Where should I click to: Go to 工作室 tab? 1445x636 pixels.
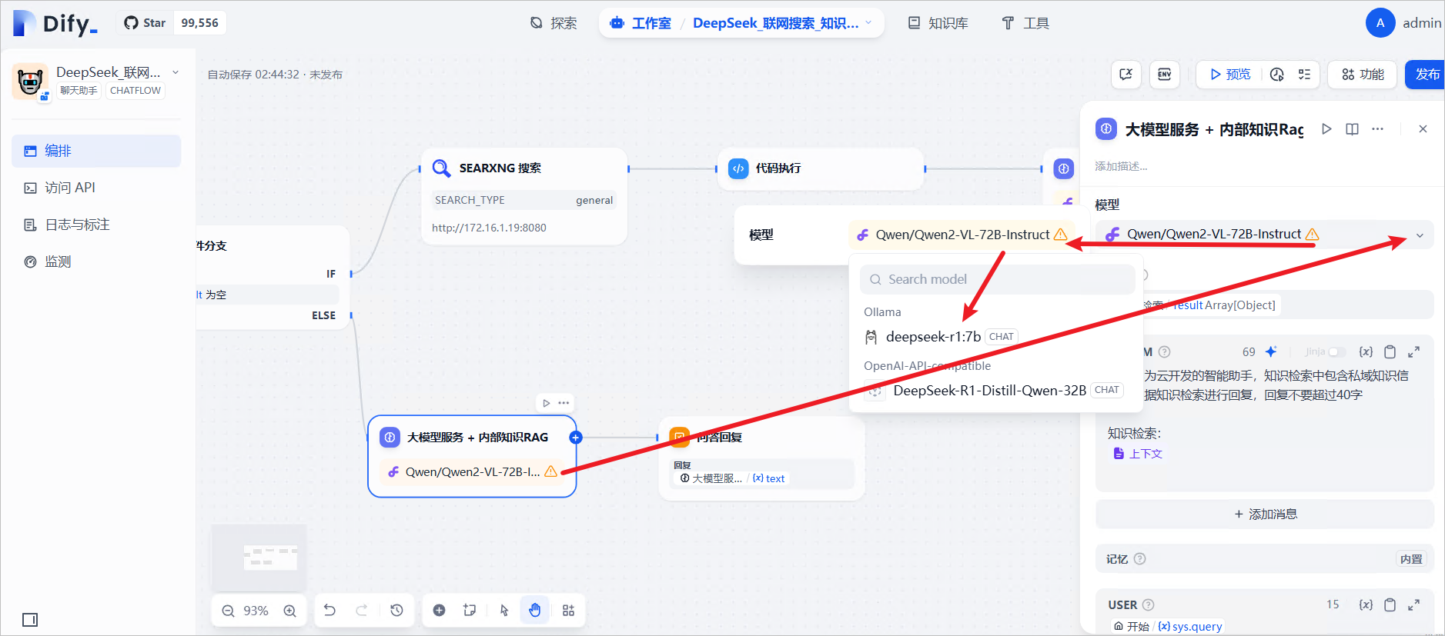[x=640, y=23]
